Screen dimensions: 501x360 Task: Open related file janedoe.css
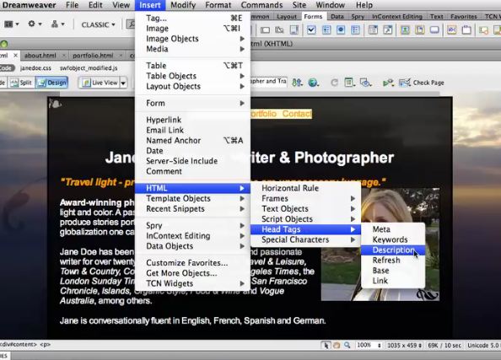click(35, 68)
